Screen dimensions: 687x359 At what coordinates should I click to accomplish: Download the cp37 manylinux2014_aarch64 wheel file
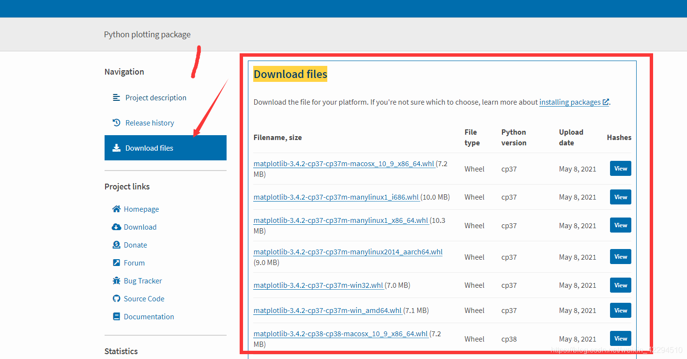(x=348, y=252)
